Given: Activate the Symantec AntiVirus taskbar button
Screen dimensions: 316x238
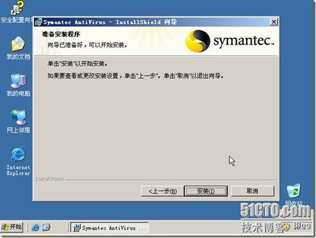Looking at the screenshot, I should tap(109, 228).
